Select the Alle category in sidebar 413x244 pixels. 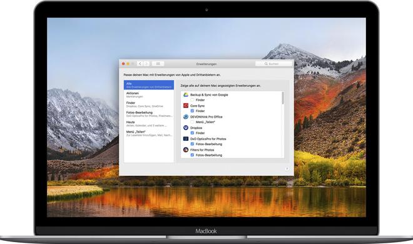coord(149,85)
